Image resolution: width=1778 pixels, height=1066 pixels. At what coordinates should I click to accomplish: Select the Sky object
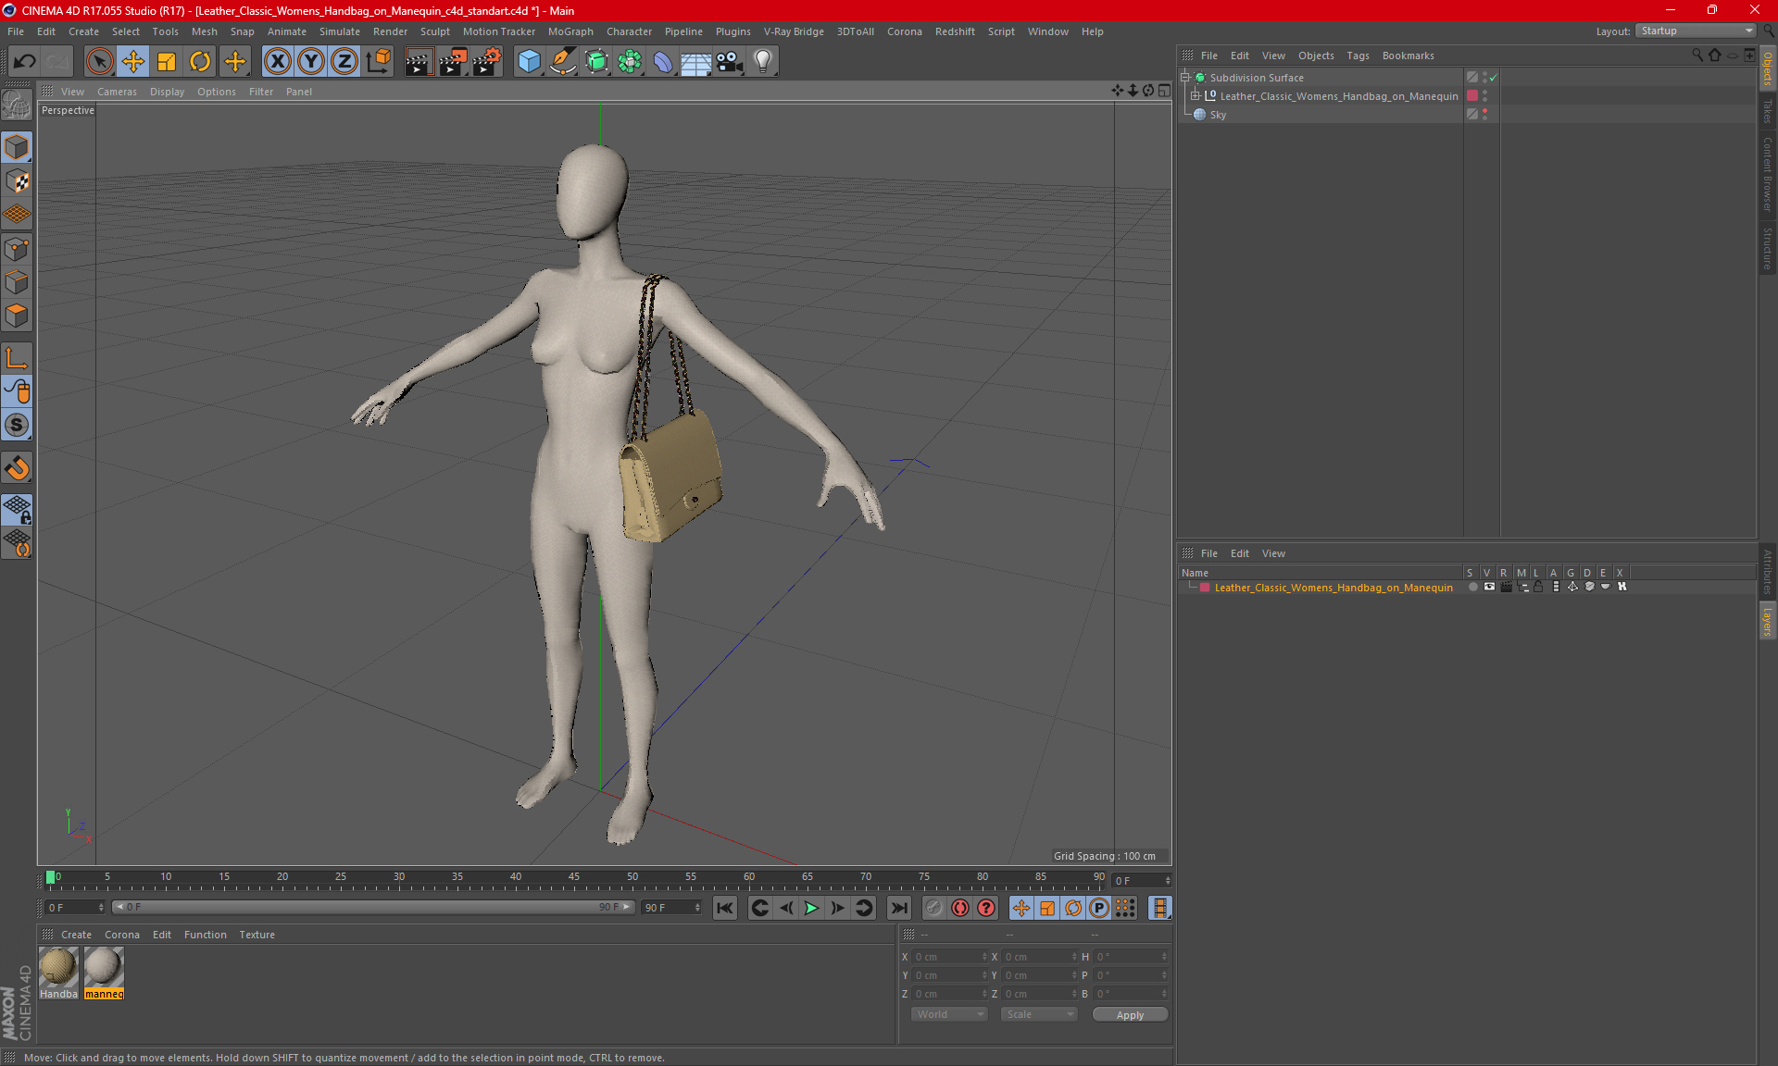[1218, 115]
